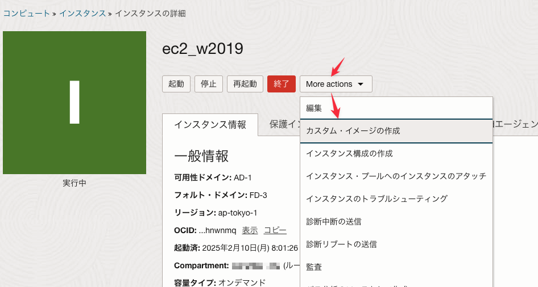This screenshot has height=287, width=538.
Task: Choose カスタム・イメージの作成 menu item
Action: 396,130
